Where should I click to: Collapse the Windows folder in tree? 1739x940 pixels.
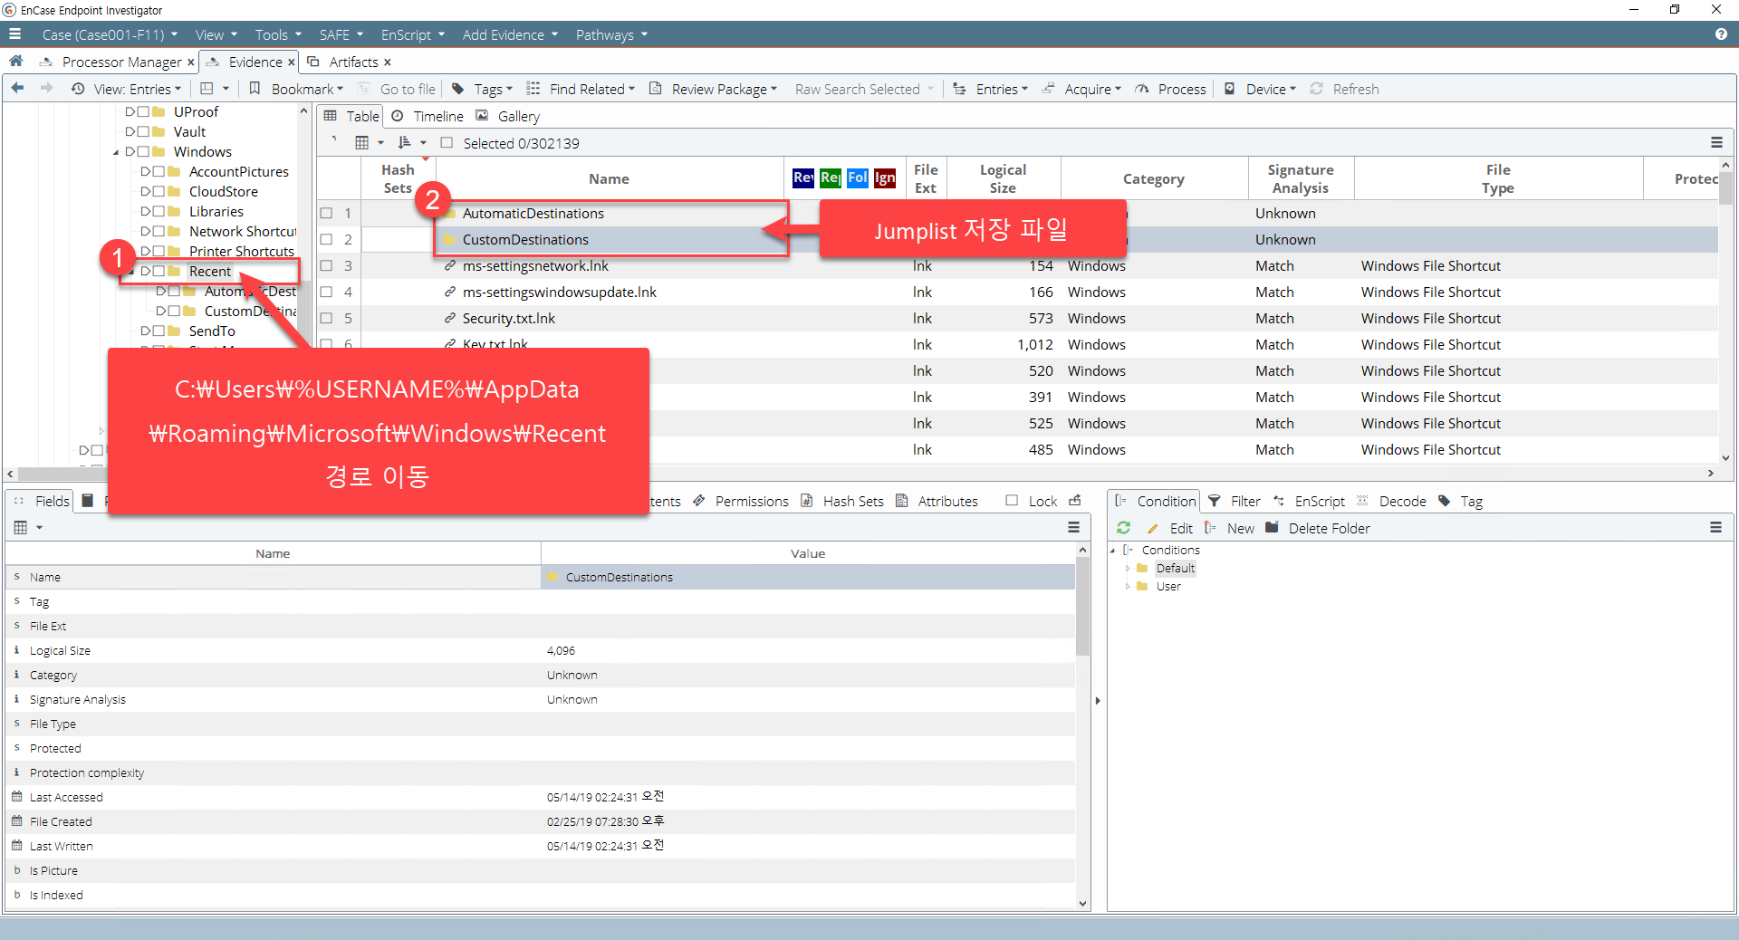click(116, 152)
